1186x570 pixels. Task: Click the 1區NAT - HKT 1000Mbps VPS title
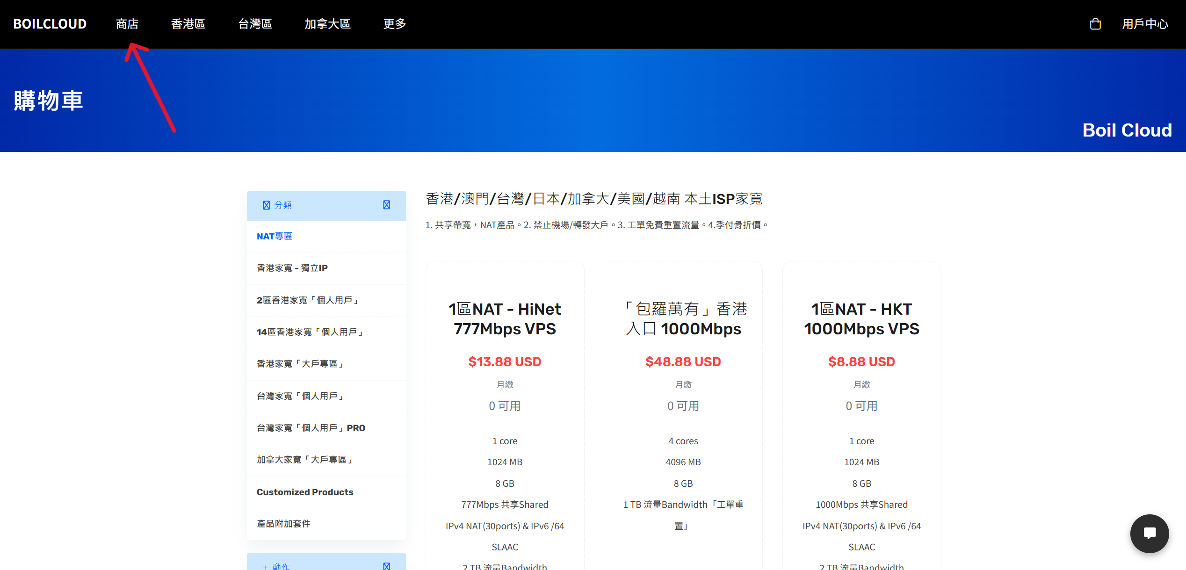point(861,319)
